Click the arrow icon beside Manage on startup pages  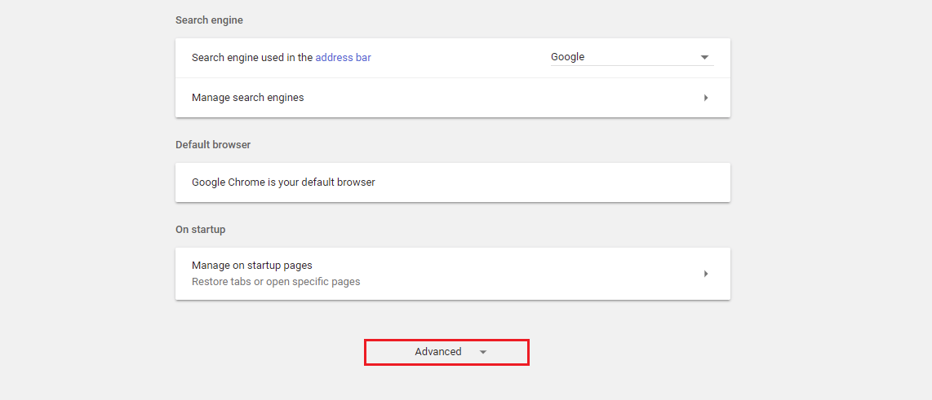coord(706,274)
